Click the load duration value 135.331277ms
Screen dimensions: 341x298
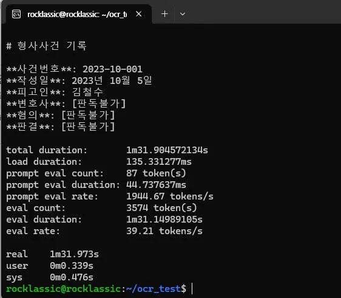pos(159,162)
